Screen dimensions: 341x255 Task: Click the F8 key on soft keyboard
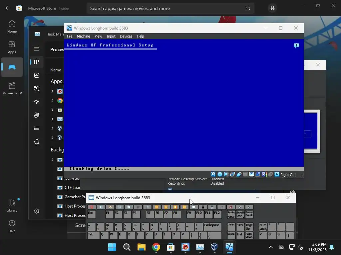tap(176, 214)
